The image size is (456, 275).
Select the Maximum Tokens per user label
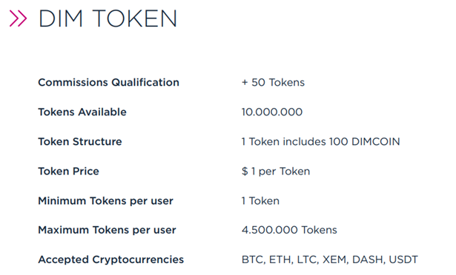[x=107, y=230]
